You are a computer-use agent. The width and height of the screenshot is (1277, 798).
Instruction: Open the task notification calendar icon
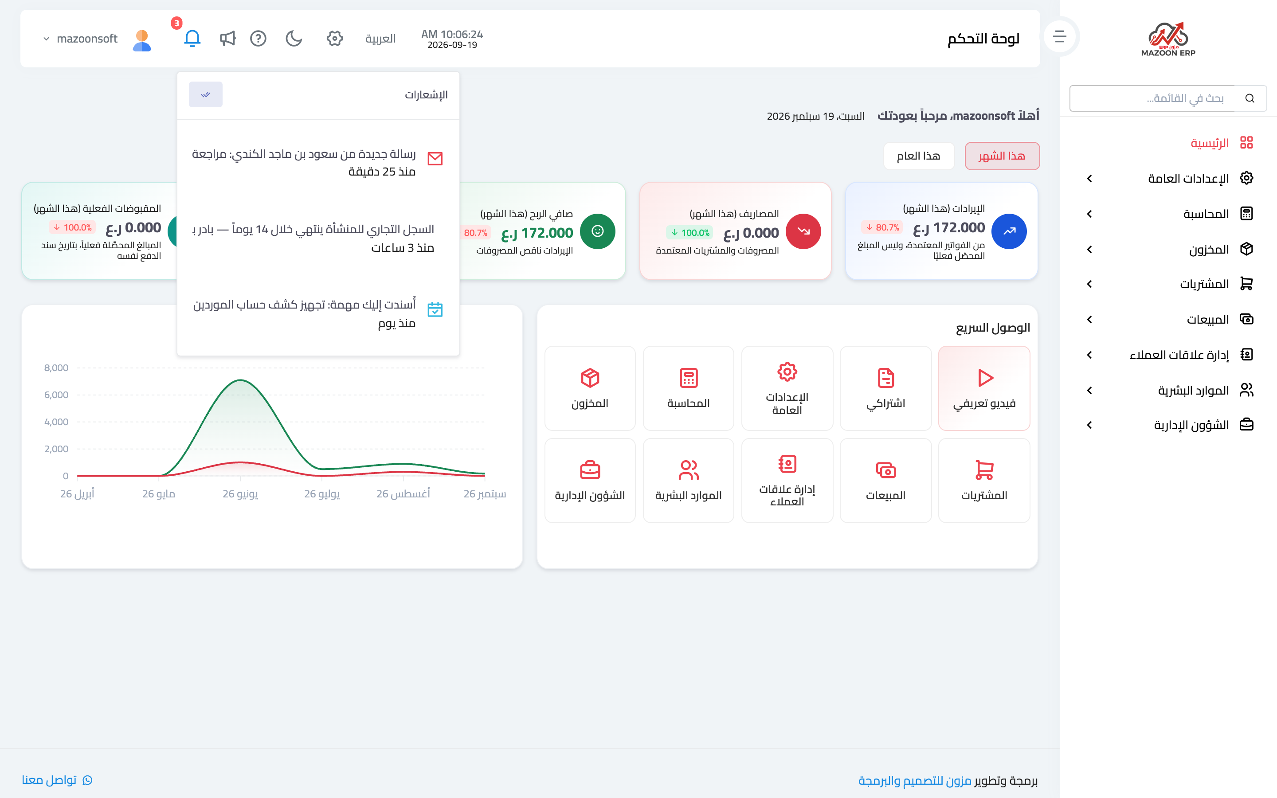(435, 309)
